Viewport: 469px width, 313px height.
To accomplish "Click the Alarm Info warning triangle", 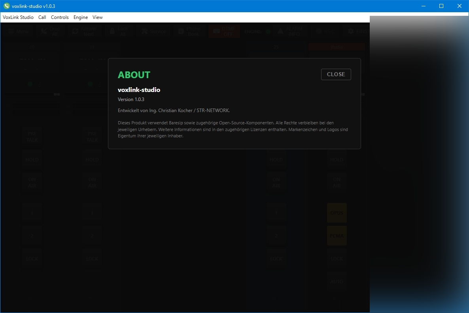I will pos(280,32).
